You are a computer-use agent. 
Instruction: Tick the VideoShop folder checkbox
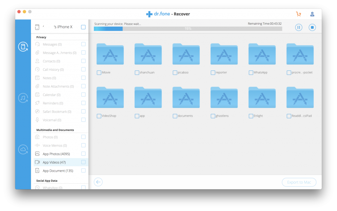coord(99,116)
